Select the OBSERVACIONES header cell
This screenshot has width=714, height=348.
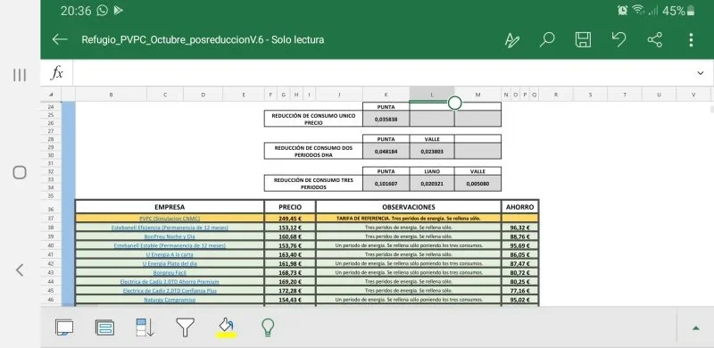click(409, 207)
